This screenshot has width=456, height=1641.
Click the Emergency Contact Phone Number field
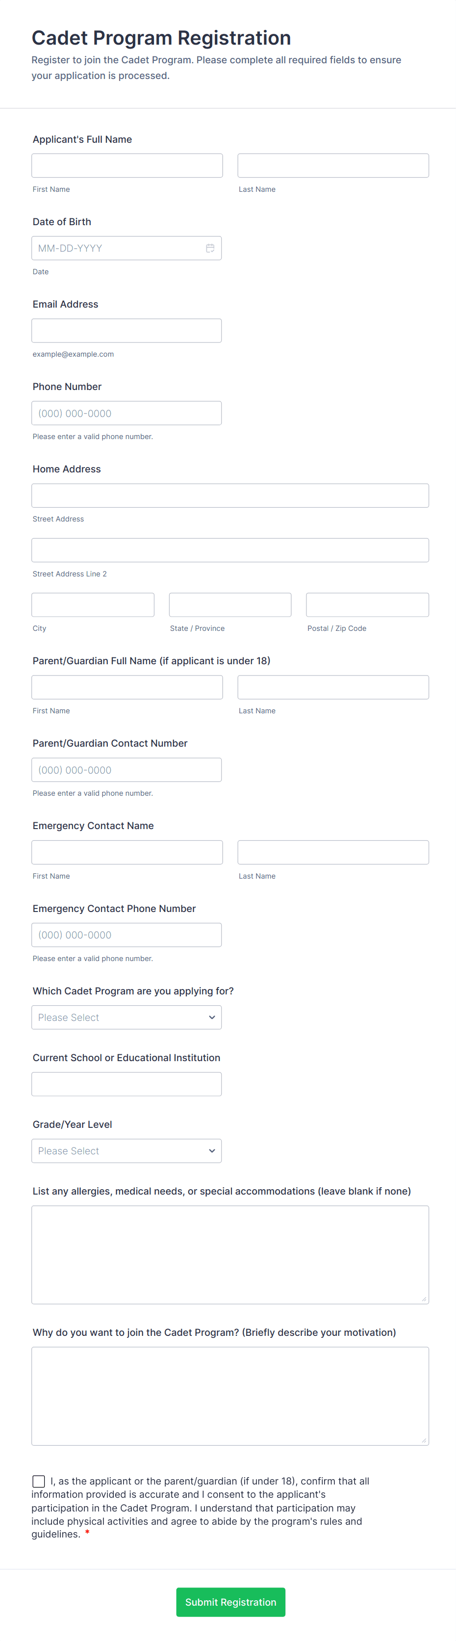click(x=127, y=935)
